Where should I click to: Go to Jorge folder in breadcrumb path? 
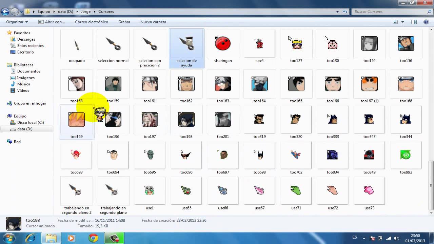tap(86, 12)
